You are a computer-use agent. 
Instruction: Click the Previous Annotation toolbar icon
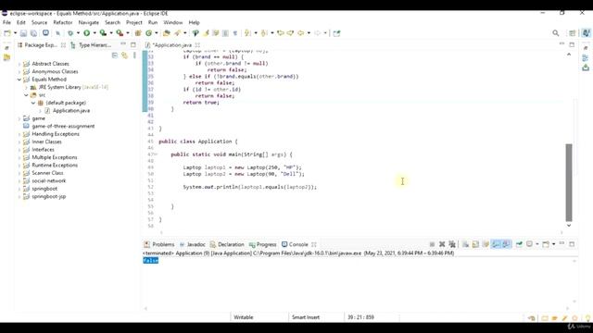coord(264,33)
